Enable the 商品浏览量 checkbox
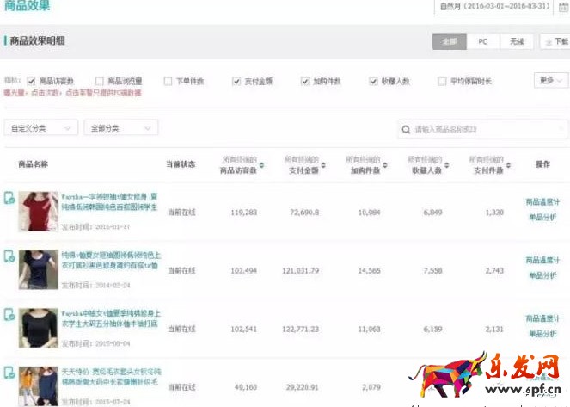This screenshot has width=570, height=407. click(x=100, y=81)
